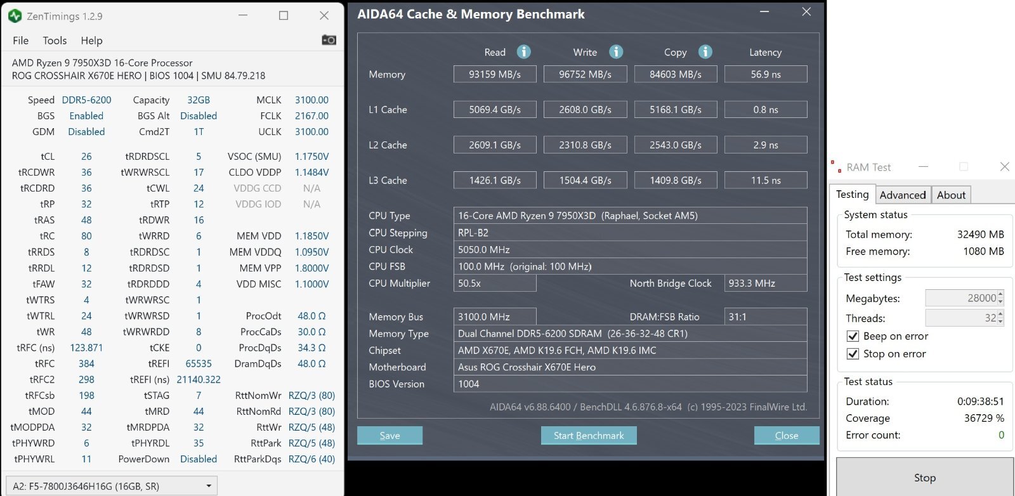1015x496 pixels.
Task: Close the RAM Test window
Action: pyautogui.click(x=1005, y=167)
